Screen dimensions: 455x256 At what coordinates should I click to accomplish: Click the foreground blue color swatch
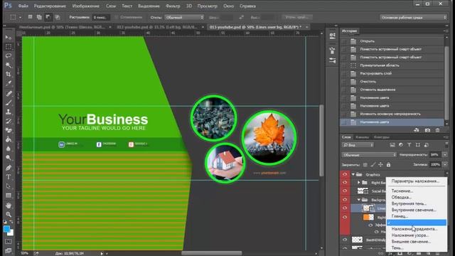6,229
